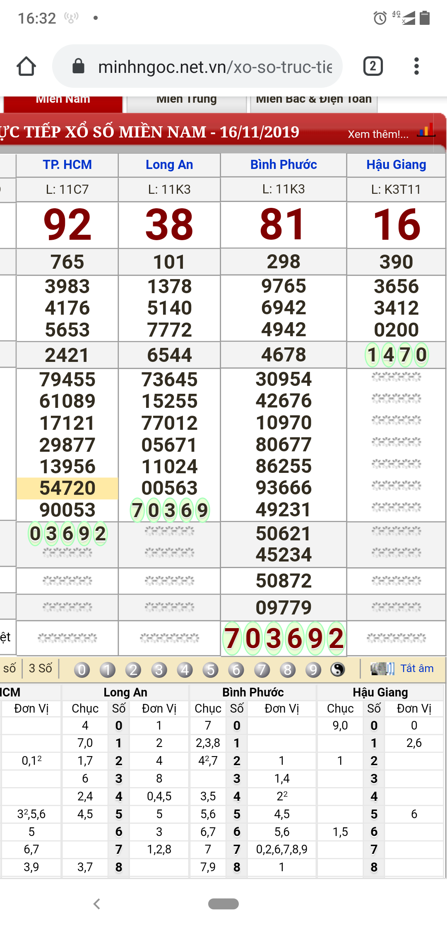Tap the navigation home pill

point(223,904)
